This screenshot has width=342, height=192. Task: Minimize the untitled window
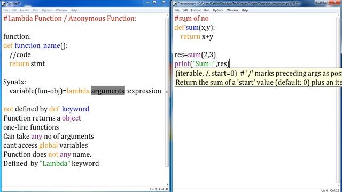[x=147, y=2]
